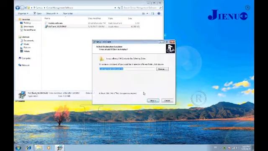
Task: Click the mobile software file icon
Action: pyautogui.click(x=46, y=23)
